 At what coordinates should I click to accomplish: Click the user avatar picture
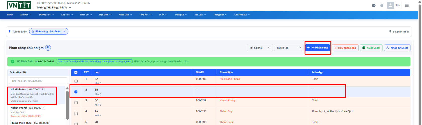coord(390,5)
